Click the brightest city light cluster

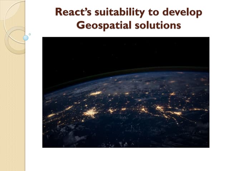91,113
